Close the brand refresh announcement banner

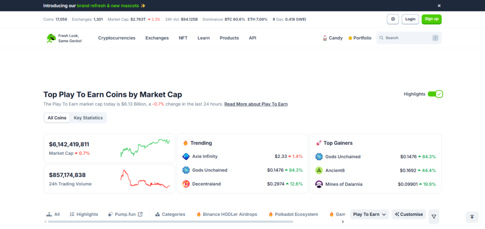(x=439, y=6)
